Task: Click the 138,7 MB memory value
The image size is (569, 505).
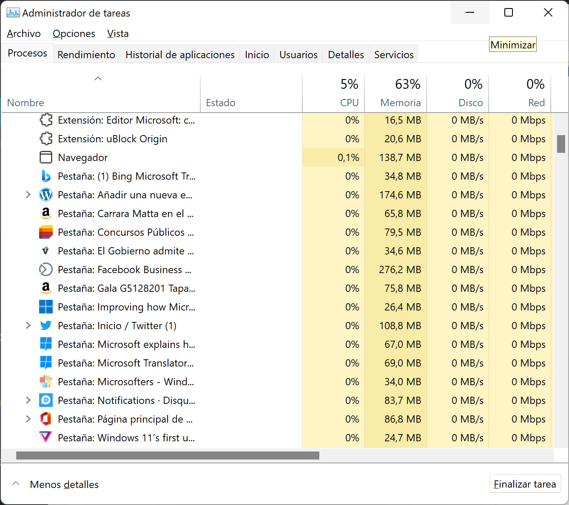Action: tap(400, 158)
